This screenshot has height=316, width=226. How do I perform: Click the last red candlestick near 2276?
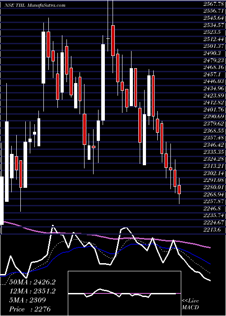(x=179, y=190)
